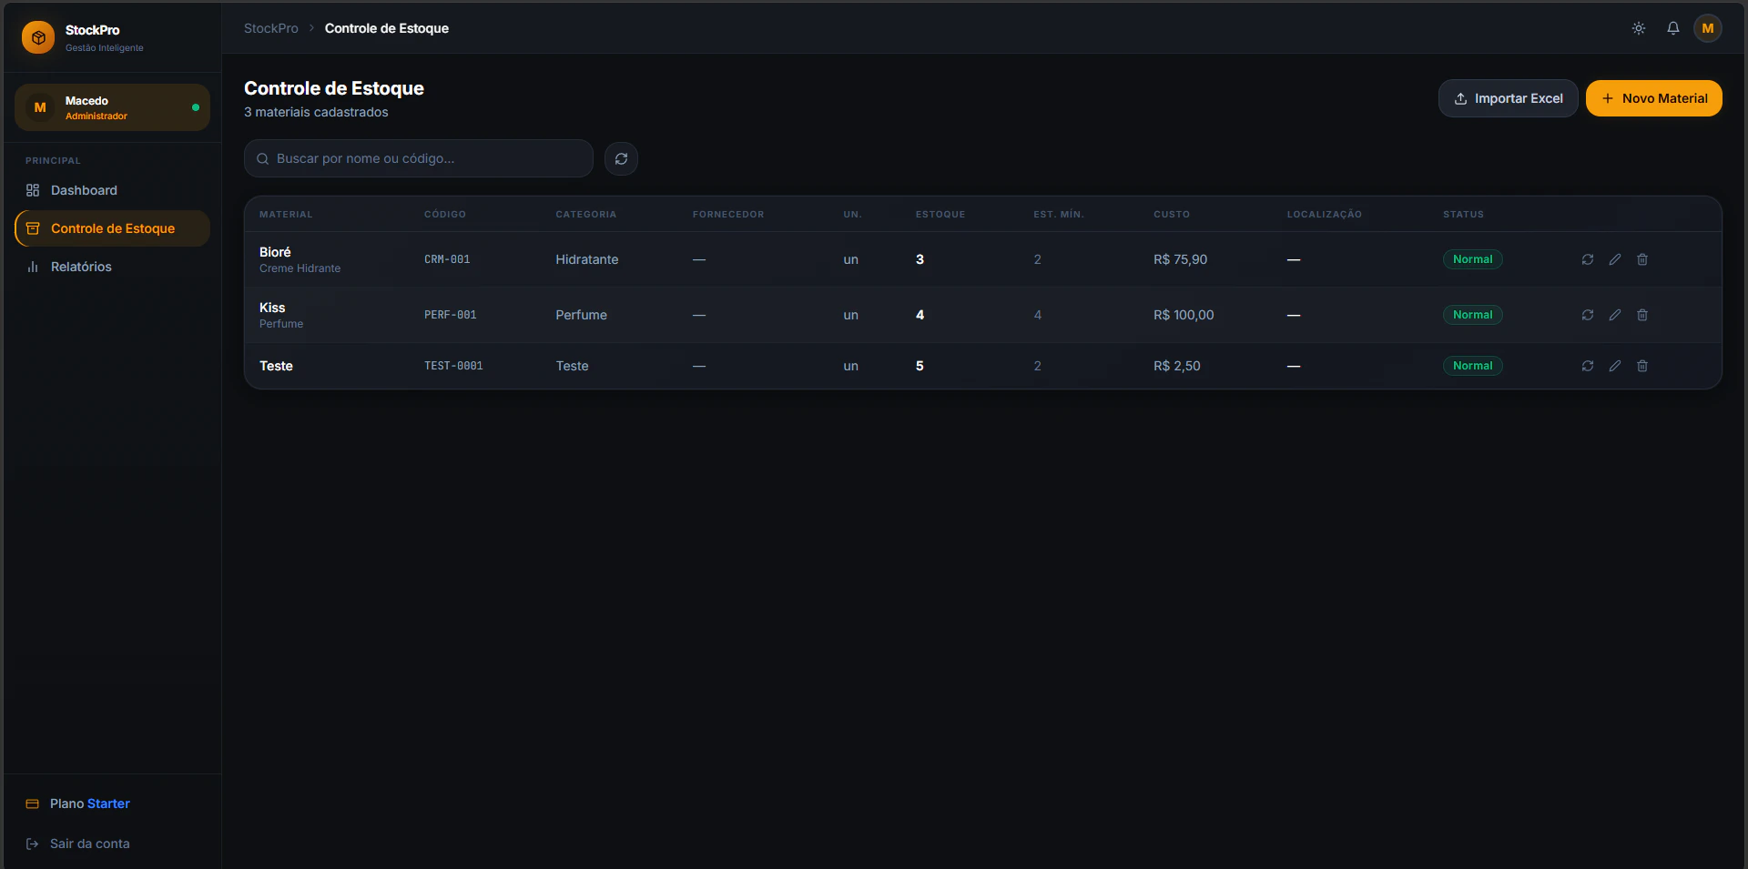Click the StockPro breadcrumb link
The height and width of the screenshot is (869, 1748).
[270, 28]
